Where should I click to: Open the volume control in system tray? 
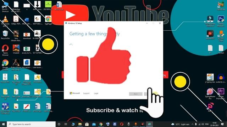pyautogui.click(x=203, y=124)
